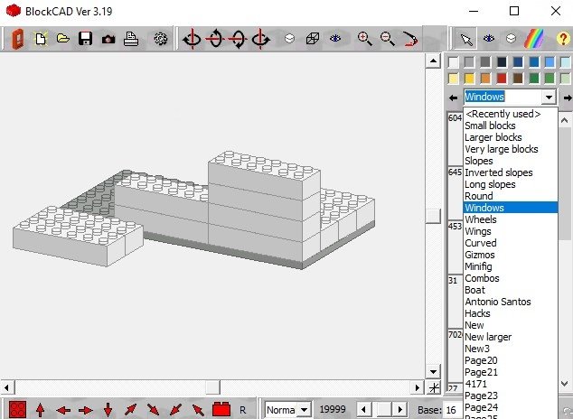This screenshot has height=419, width=573.
Task: Click the white stud icon in the view toolbar
Action: click(289, 38)
